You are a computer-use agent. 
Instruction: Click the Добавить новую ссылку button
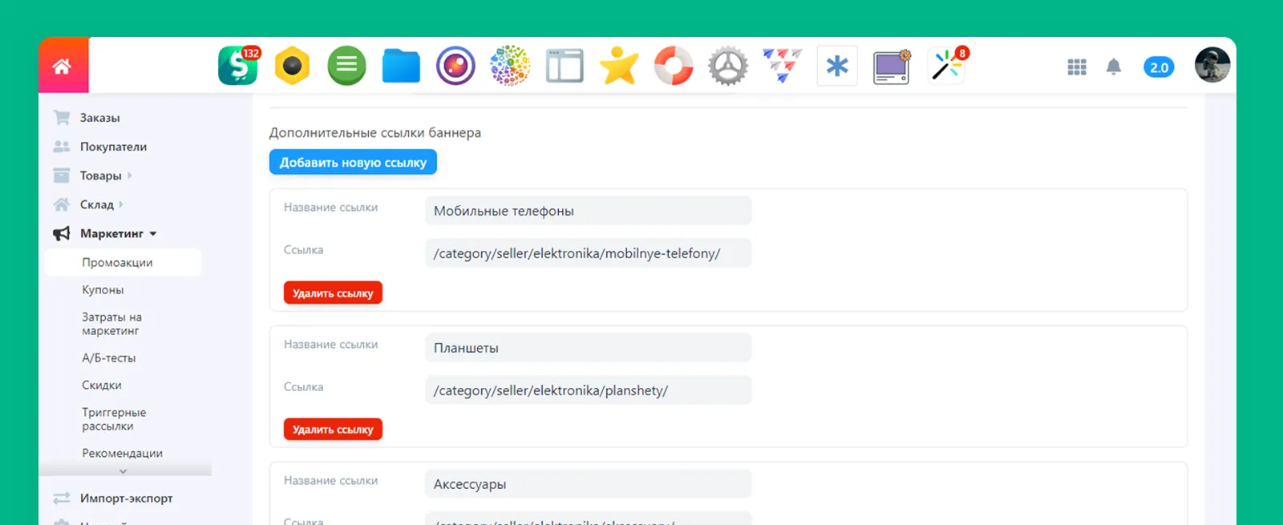coord(353,162)
